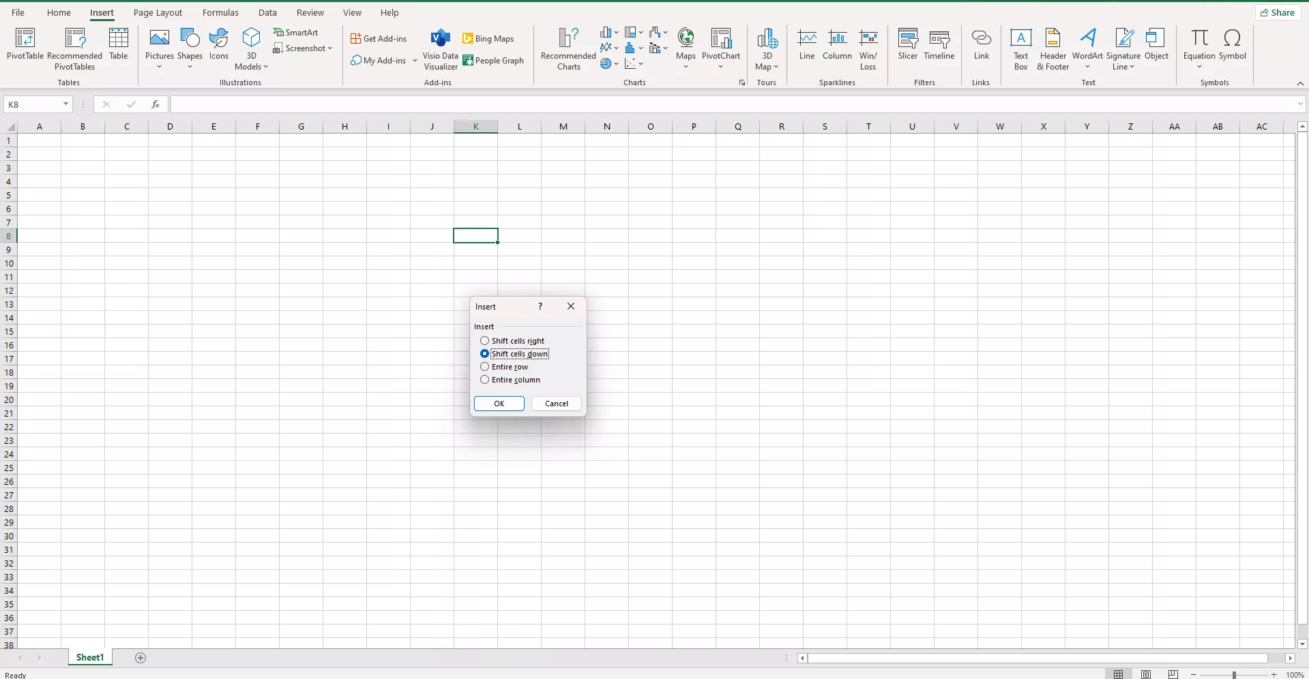Open Bing Maps add-in
1309x679 pixels.
coord(488,38)
